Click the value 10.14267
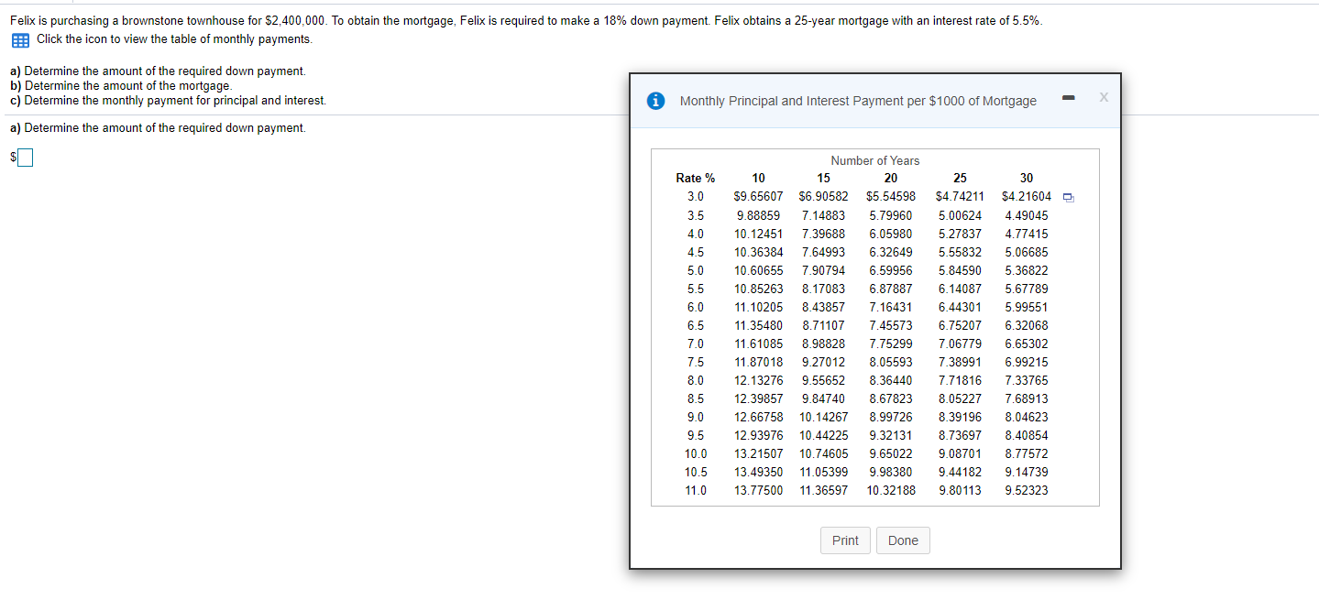The image size is (1319, 600). [823, 417]
